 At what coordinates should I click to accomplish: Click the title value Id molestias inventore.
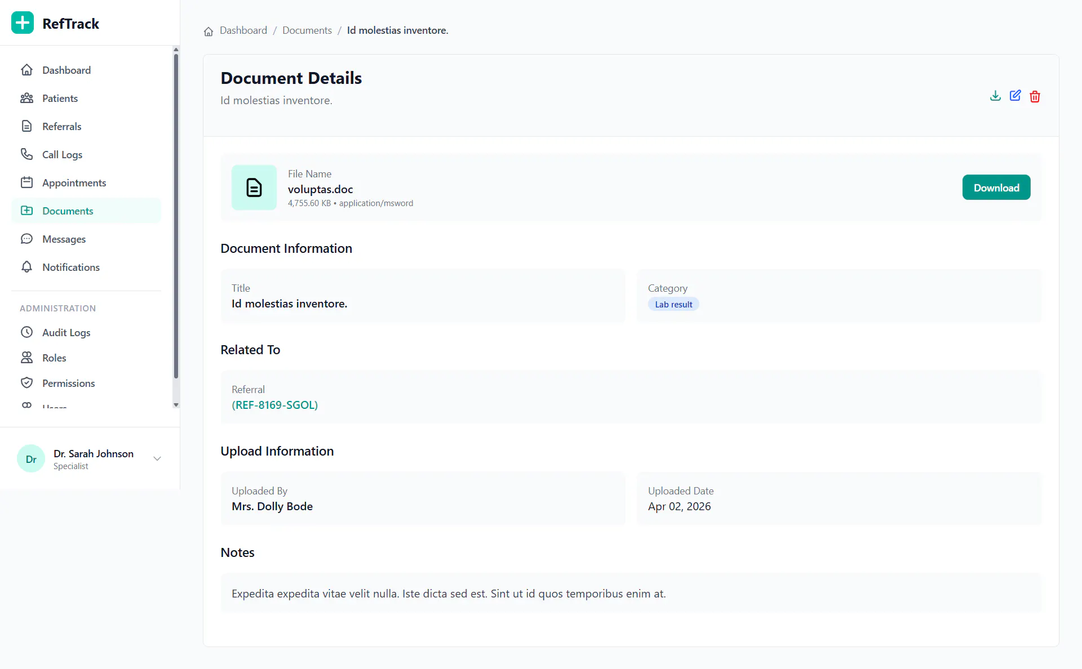coord(289,304)
